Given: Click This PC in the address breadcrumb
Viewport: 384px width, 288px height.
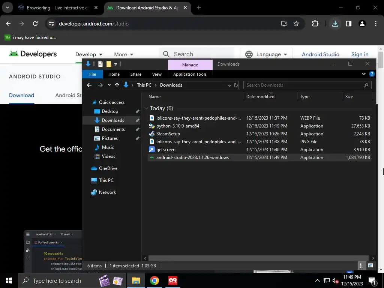Looking at the screenshot, I should pyautogui.click(x=144, y=85).
